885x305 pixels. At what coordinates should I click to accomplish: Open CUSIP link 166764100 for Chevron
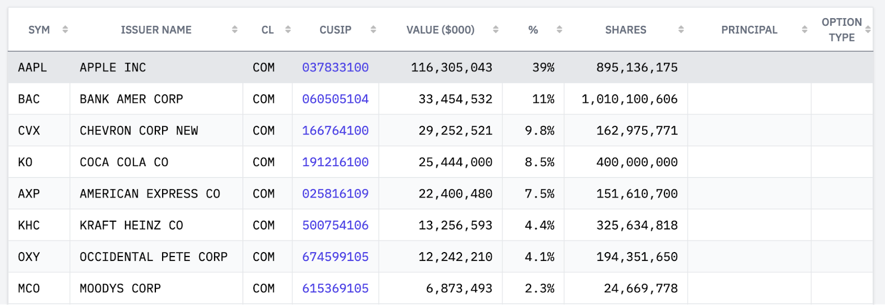(335, 131)
